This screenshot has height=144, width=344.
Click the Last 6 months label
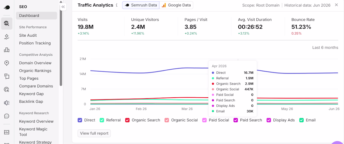325,48
